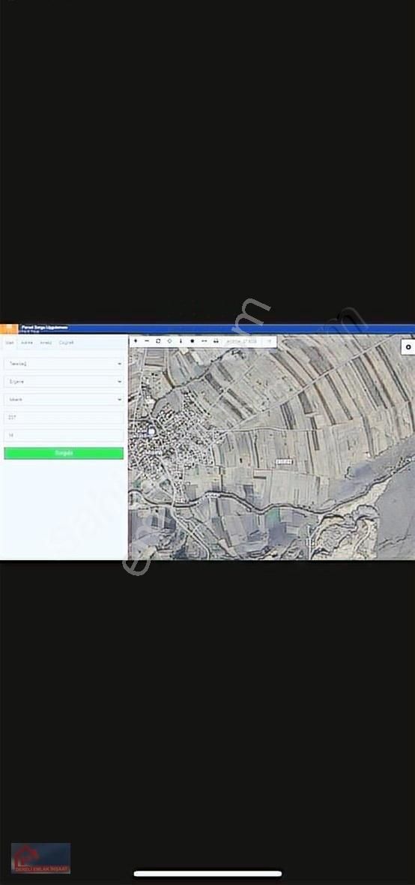Viewport: 415px width, 885px height.
Task: Activate the horizontal double-arrow measure tool
Action: click(x=204, y=341)
